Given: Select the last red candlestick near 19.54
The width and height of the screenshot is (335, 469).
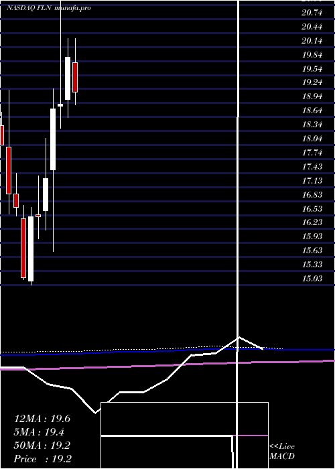Looking at the screenshot, I should [x=75, y=77].
